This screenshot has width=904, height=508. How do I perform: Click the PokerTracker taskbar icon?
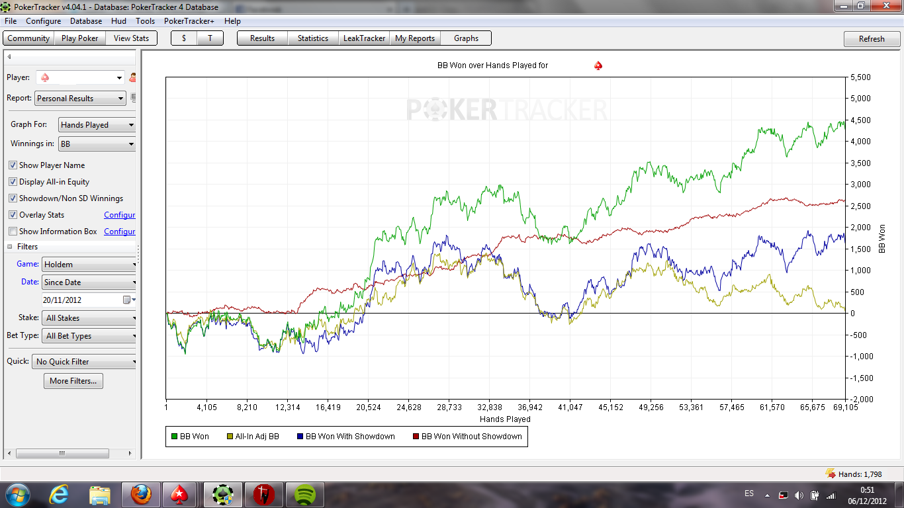(x=223, y=494)
